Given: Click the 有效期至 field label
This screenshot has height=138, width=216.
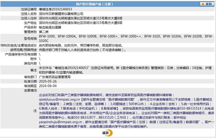Looking at the screenshot, I should [x=30, y=86].
